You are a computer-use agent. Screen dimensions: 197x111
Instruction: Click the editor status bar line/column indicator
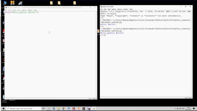93,99
